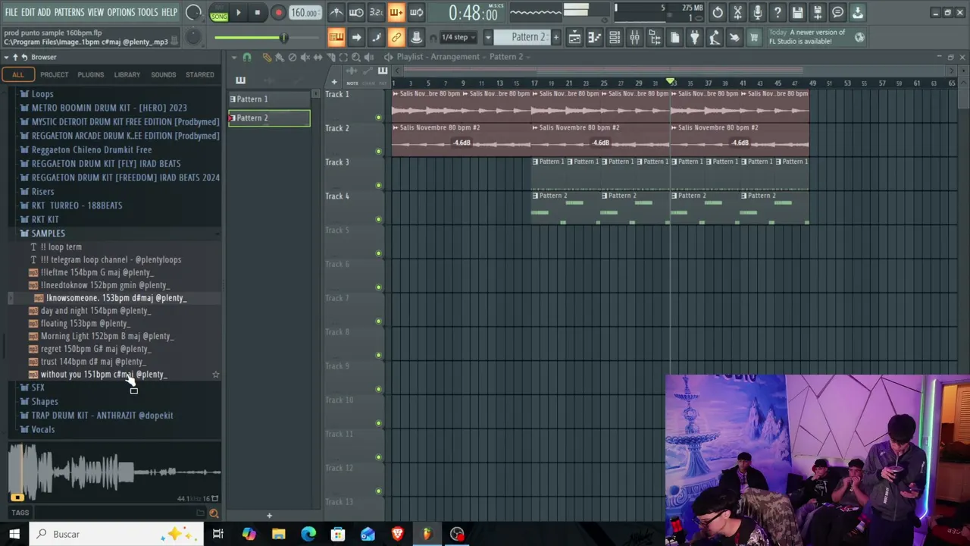Open the FILE menu
The width and height of the screenshot is (970, 546).
click(x=11, y=12)
